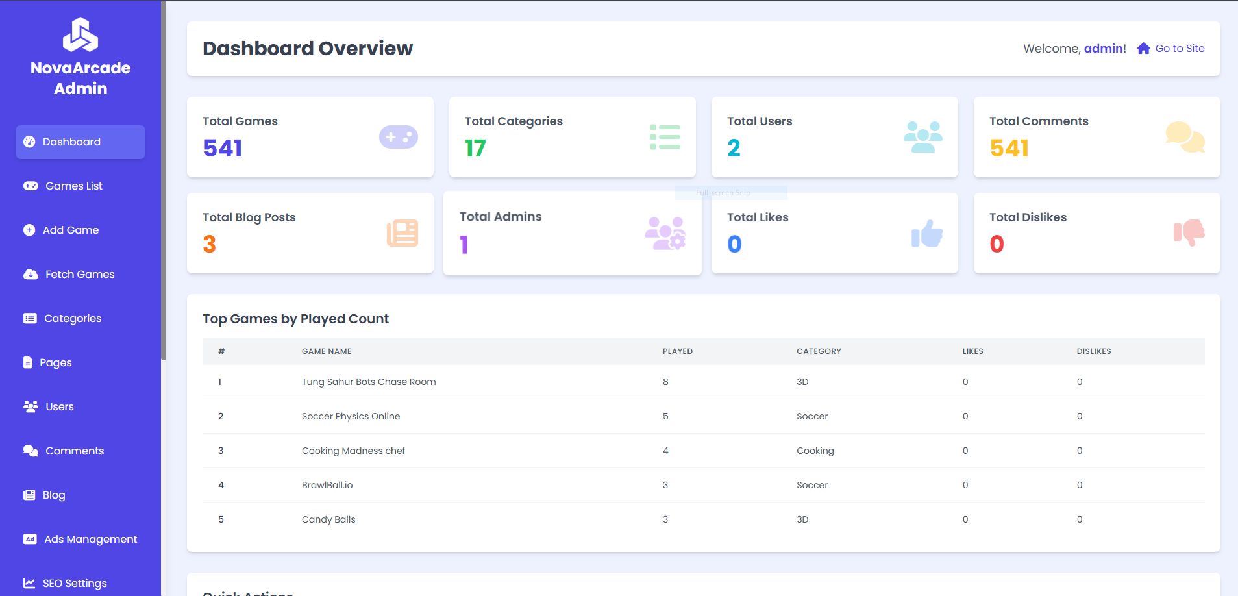Open the Games List sidebar menu
Viewport: 1238px width, 596px height.
(x=73, y=186)
